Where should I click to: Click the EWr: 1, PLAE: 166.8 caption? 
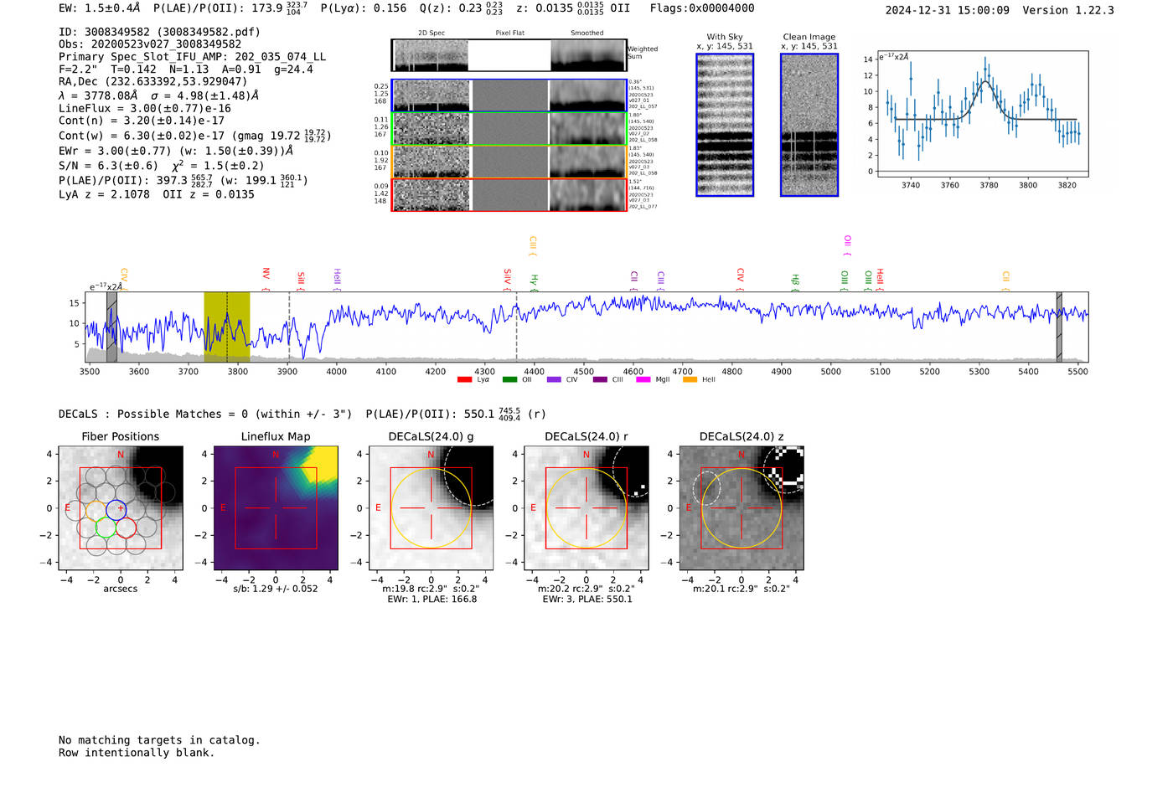click(x=431, y=599)
